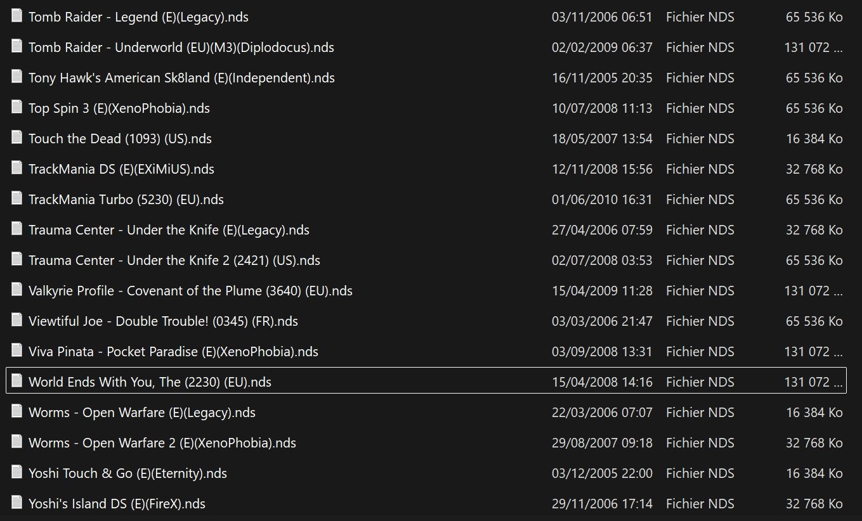Viewport: 862px width, 521px height.
Task: Select the TrackMania DS file icon
Action: tap(16, 169)
